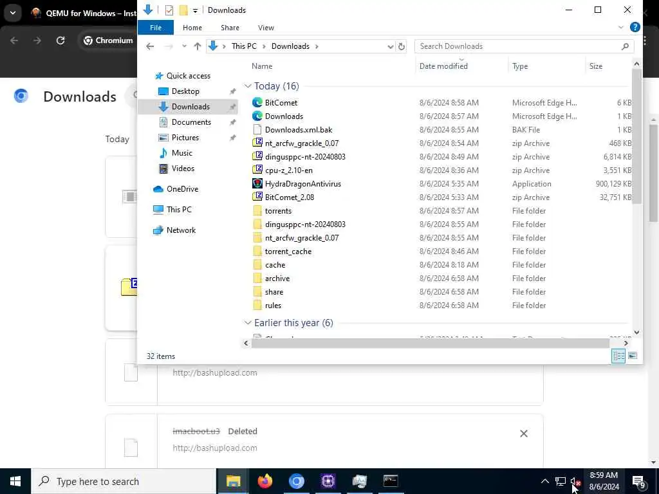
Task: Open the BitComet Edge HTML file
Action: 281,102
